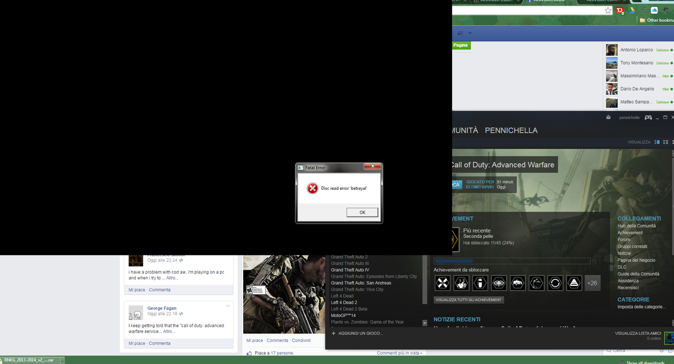Click Commenta under Francesco's cod aw post
The width and height of the screenshot is (674, 364).
[160, 290]
